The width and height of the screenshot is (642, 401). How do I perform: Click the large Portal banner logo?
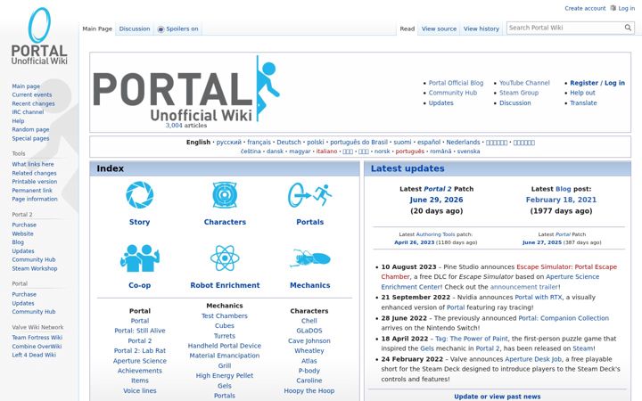click(x=186, y=89)
